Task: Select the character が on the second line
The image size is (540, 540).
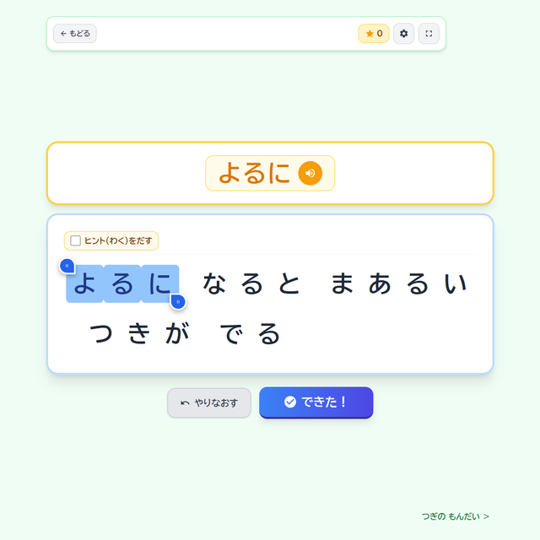Action: pyautogui.click(x=176, y=333)
